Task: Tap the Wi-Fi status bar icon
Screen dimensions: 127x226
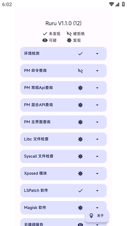Action: point(111,4)
